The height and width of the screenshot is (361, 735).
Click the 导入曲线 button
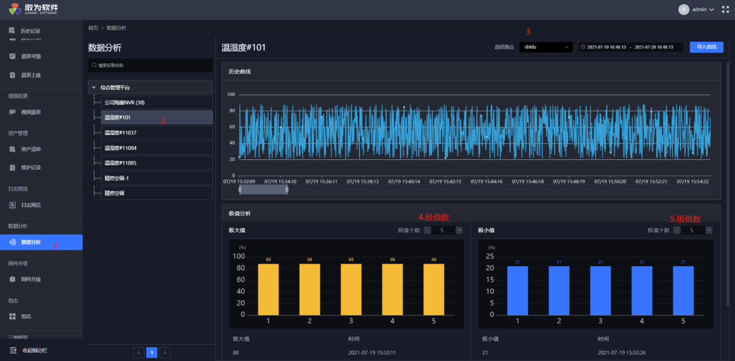[706, 47]
